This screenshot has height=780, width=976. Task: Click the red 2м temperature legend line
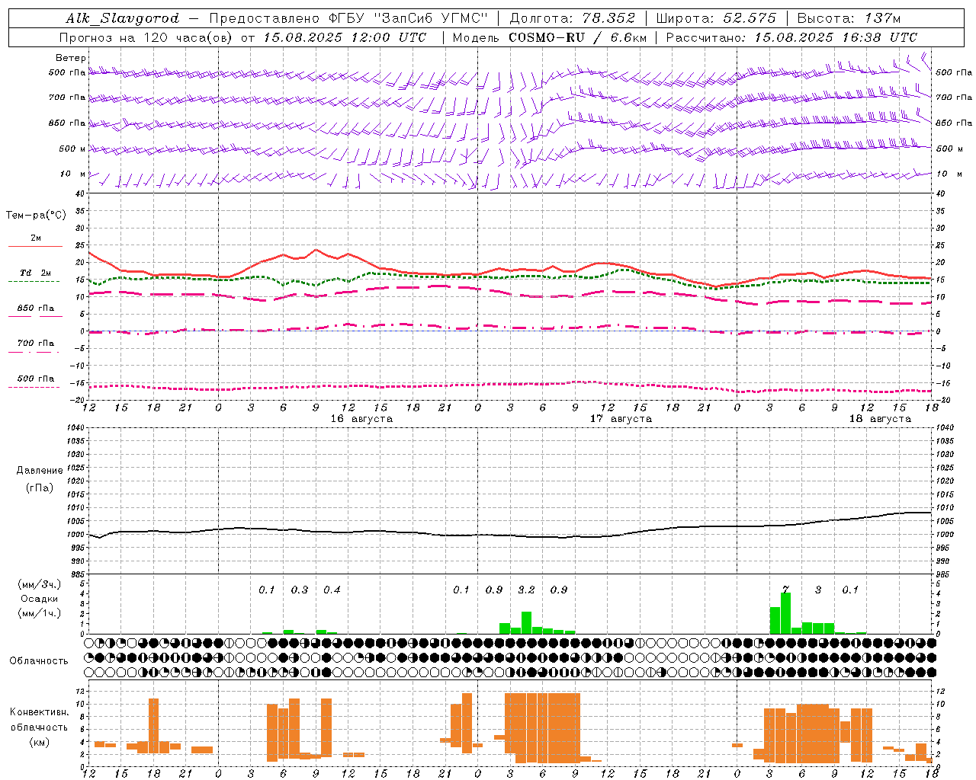[x=36, y=246]
